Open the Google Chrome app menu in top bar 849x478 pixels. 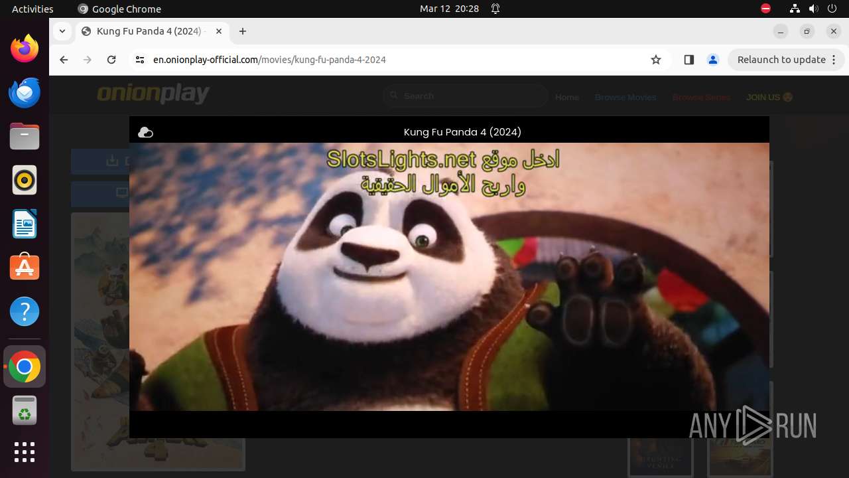coord(119,9)
